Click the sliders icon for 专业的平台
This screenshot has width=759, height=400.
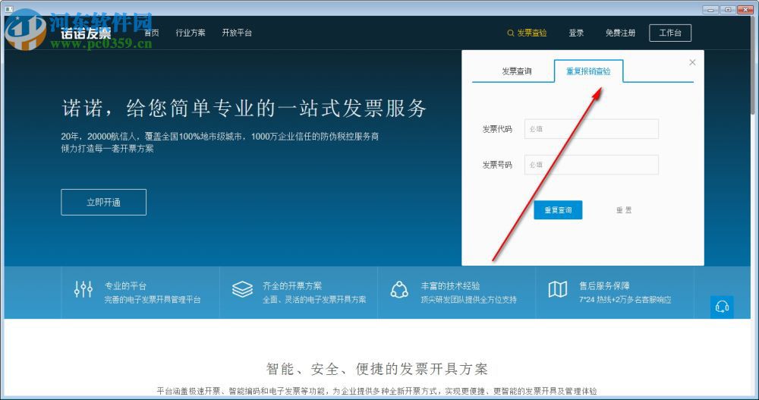(x=83, y=289)
